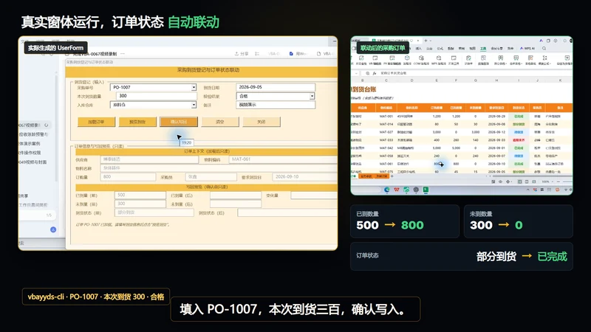
Task: Click the 本次到货数量 field showing 300
Action: (x=156, y=96)
